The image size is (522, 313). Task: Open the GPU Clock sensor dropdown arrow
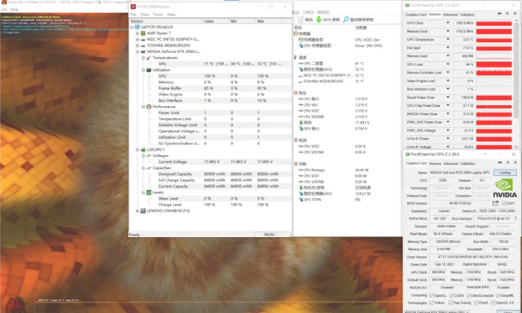tap(448, 23)
